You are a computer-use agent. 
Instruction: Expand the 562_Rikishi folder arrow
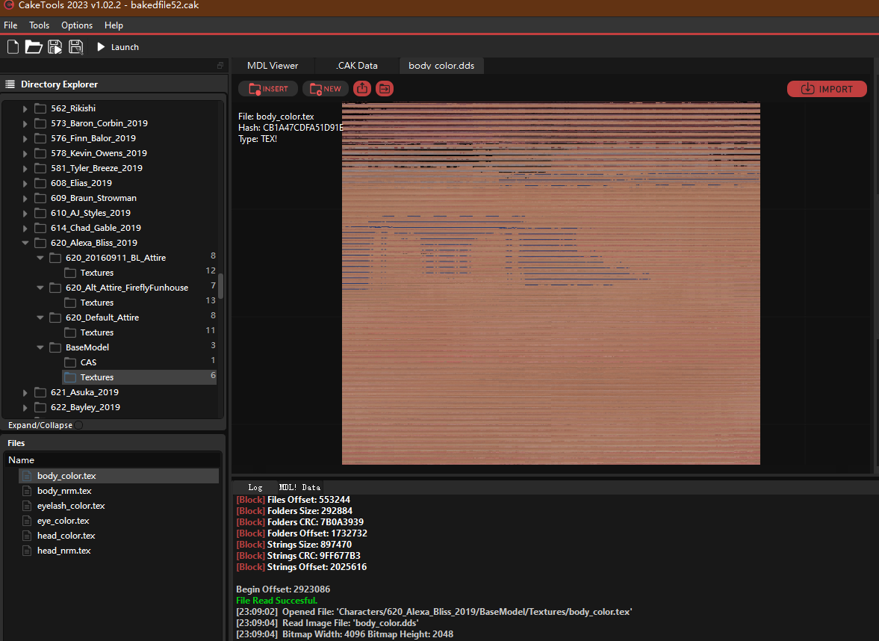(x=25, y=108)
